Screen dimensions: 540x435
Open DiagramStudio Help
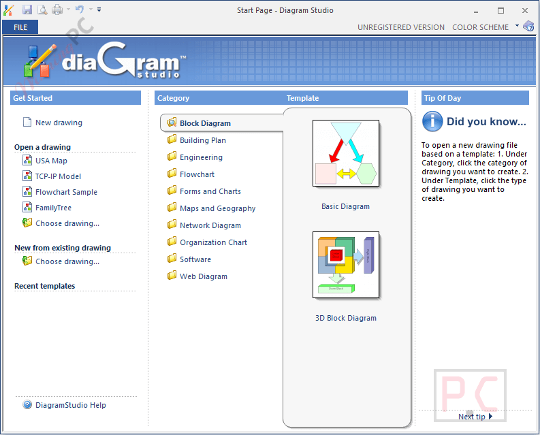[71, 405]
